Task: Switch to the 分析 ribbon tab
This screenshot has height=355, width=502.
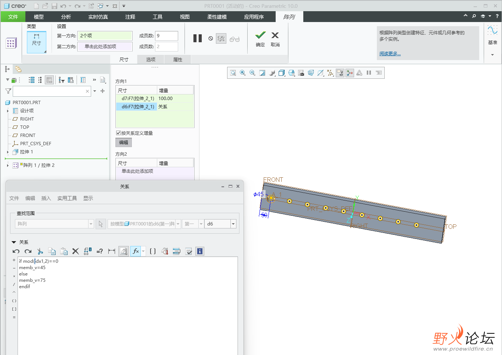Action: click(66, 17)
